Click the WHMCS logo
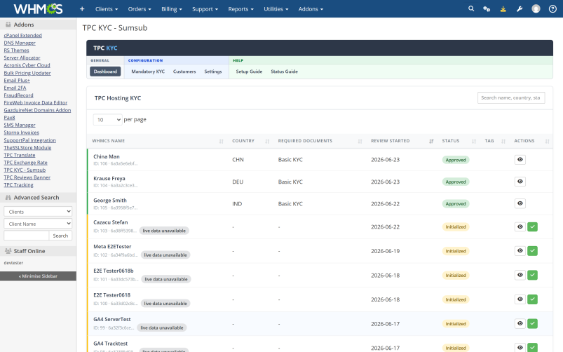Viewport: 563px width, 352px height. [x=38, y=8]
